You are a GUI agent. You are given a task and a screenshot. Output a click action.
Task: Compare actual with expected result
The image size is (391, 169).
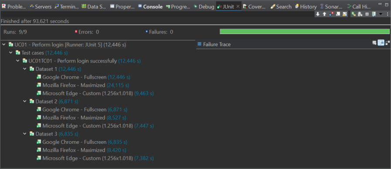[388, 43]
